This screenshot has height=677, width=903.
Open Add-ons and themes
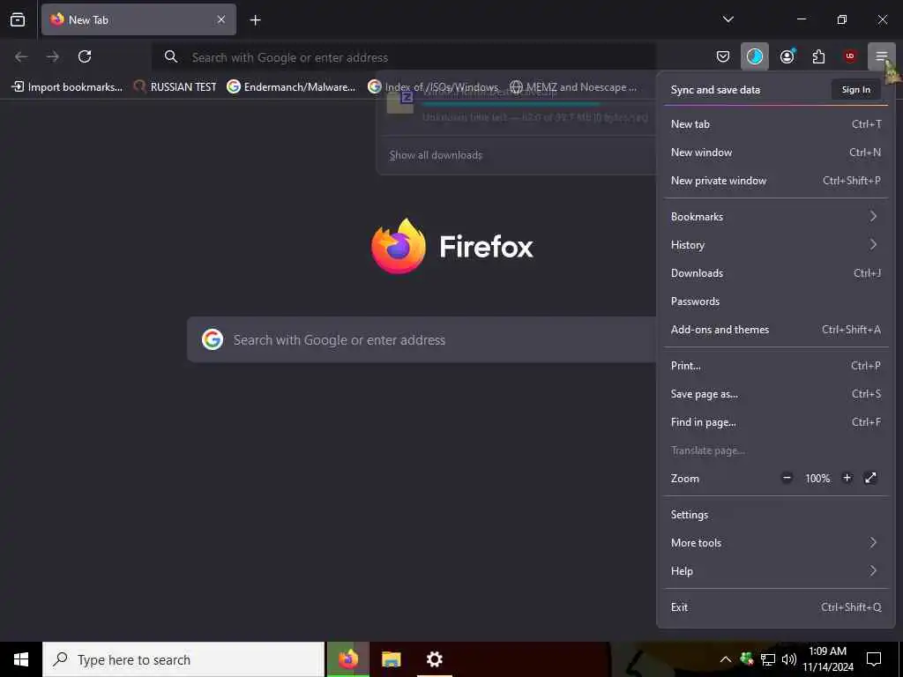(x=776, y=330)
